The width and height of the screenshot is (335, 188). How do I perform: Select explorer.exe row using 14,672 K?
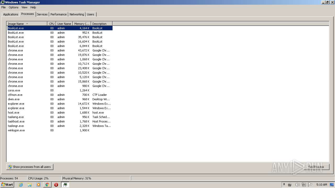(60, 104)
